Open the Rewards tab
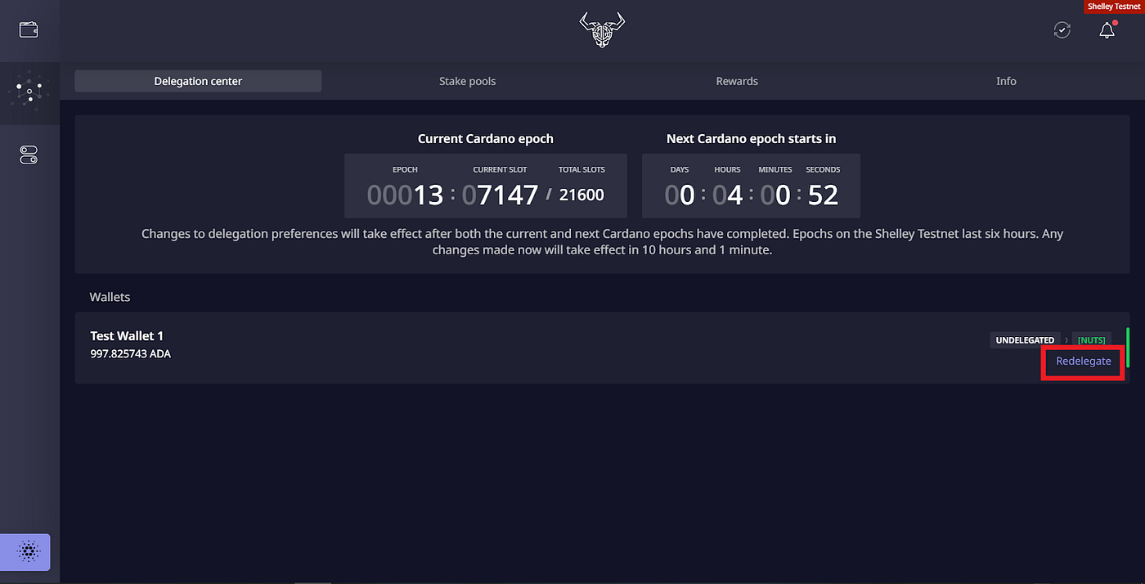Viewport: 1145px width, 584px height. [736, 81]
